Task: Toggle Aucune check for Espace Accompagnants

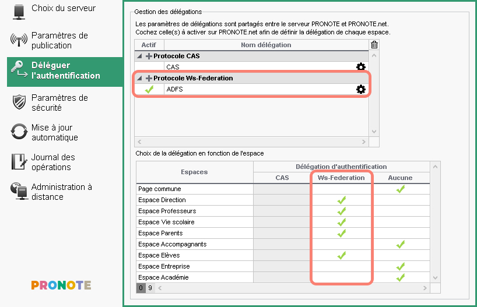Action: [401, 245]
